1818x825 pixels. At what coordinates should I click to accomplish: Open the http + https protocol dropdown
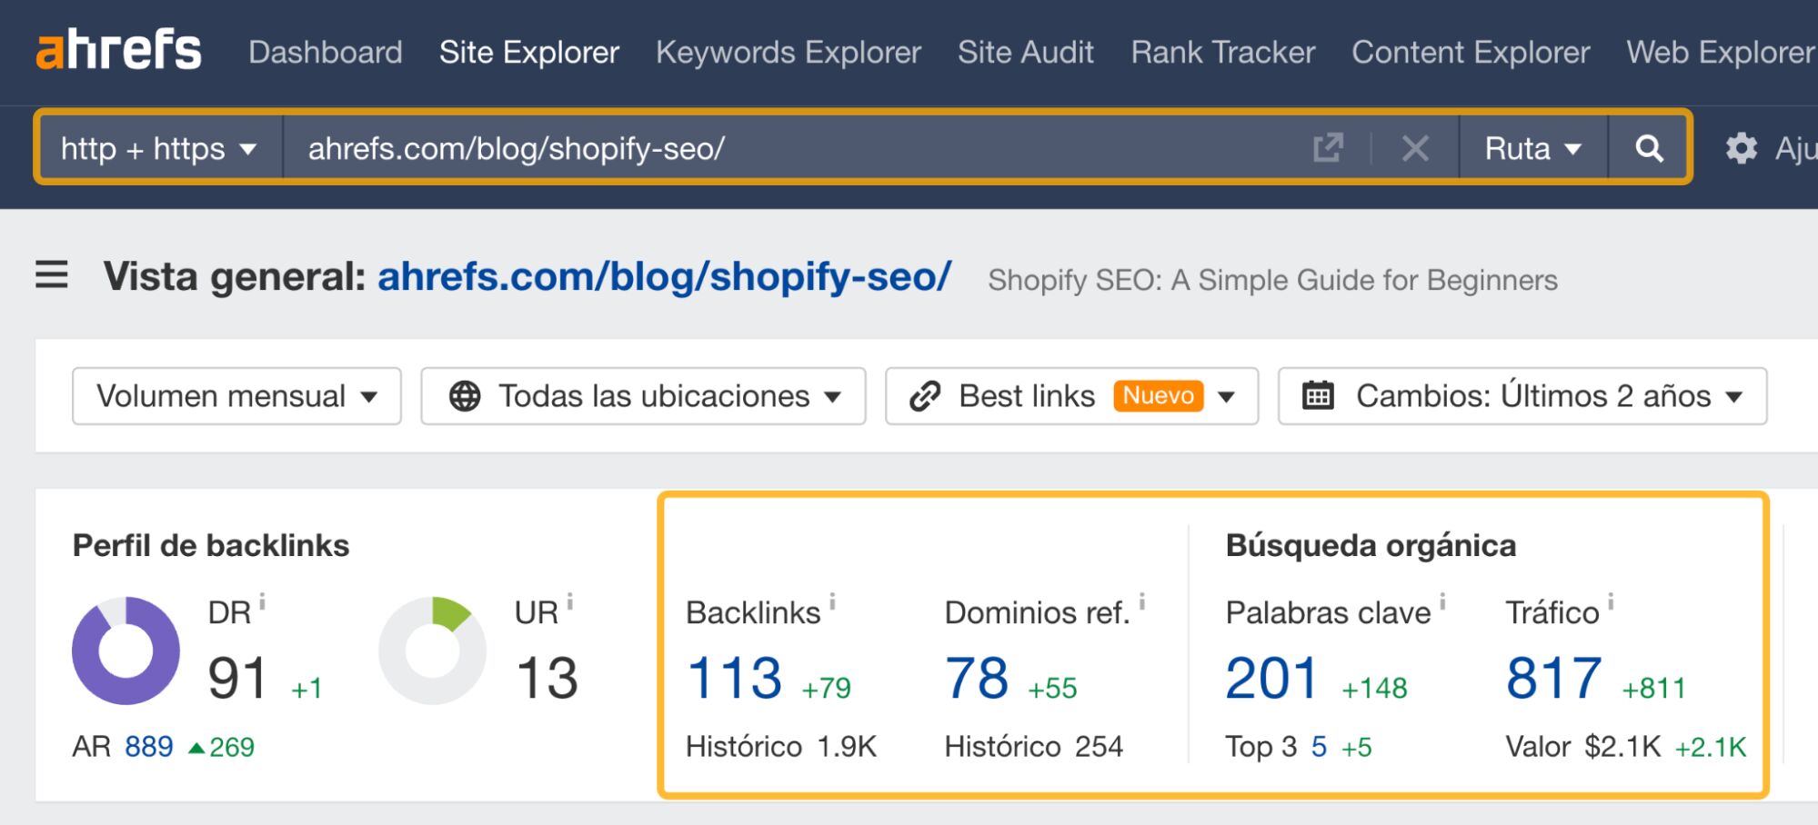[157, 148]
